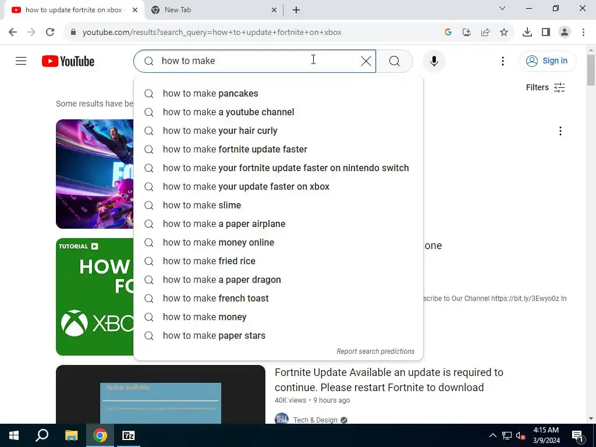Open first video's three-dot options menu
This screenshot has height=447, width=596.
(560, 131)
